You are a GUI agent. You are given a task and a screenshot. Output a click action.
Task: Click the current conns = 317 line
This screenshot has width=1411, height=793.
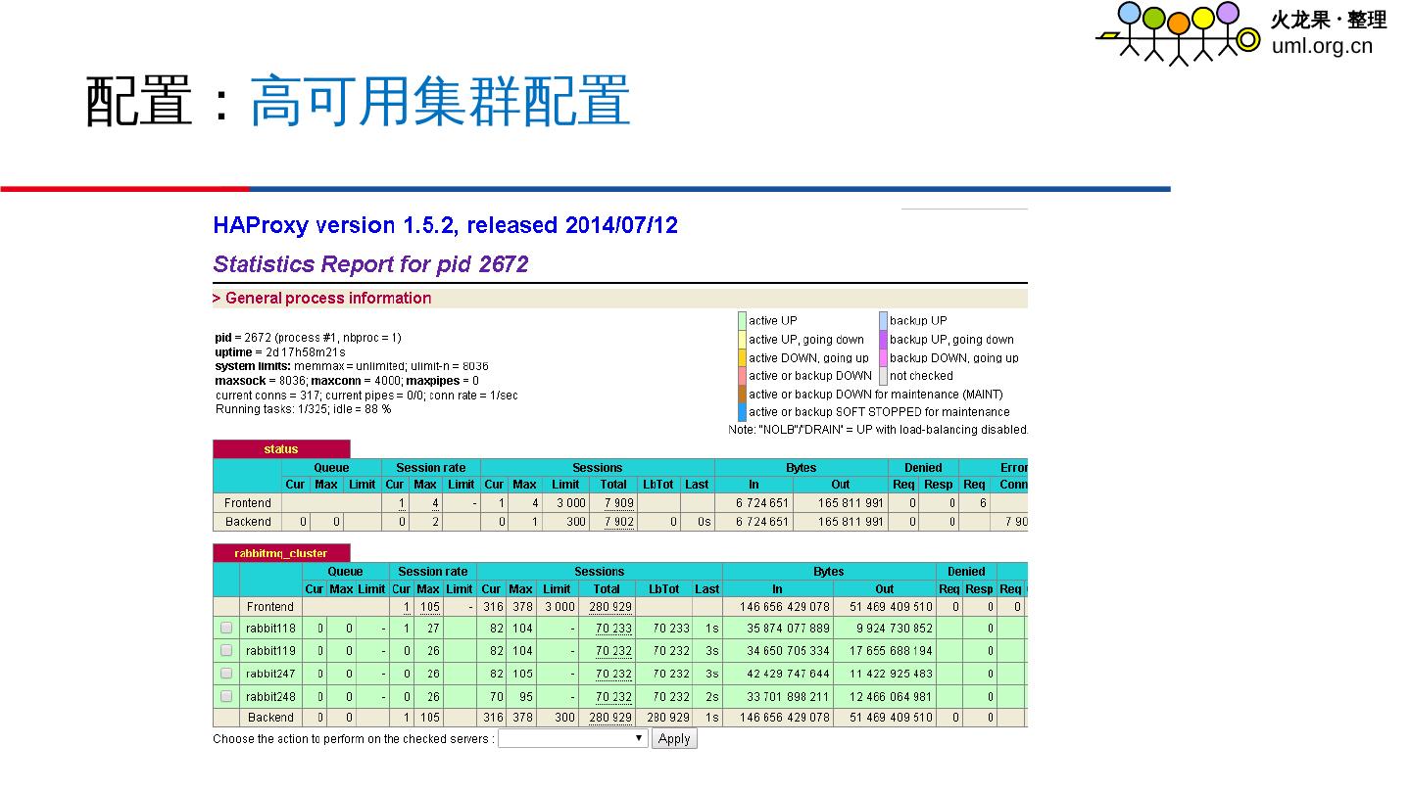pyautogui.click(x=366, y=396)
